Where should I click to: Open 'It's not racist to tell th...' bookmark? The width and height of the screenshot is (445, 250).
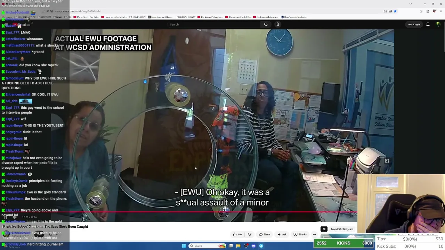coord(238,17)
